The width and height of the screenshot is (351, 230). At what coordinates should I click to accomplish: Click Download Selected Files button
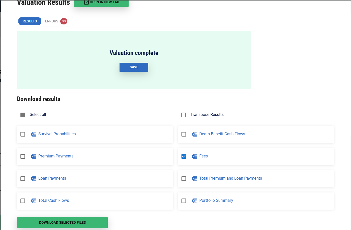pyautogui.click(x=62, y=222)
